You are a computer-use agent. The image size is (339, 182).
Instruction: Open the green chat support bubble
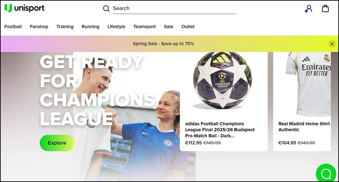[326, 173]
